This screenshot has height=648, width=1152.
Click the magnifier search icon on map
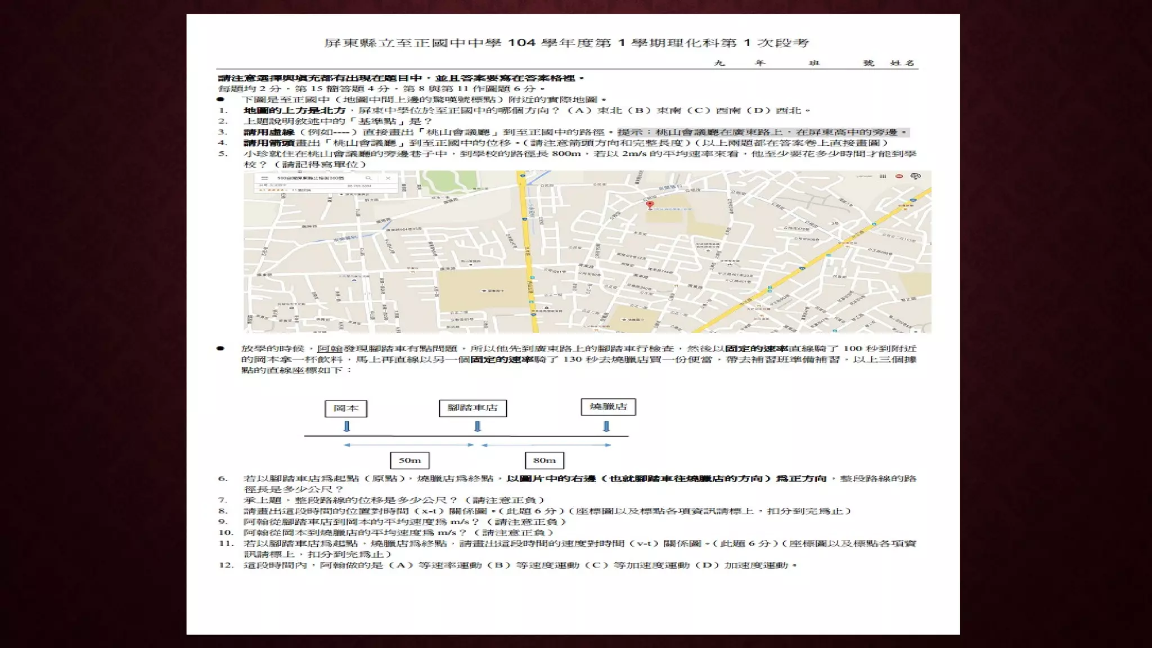click(x=368, y=178)
